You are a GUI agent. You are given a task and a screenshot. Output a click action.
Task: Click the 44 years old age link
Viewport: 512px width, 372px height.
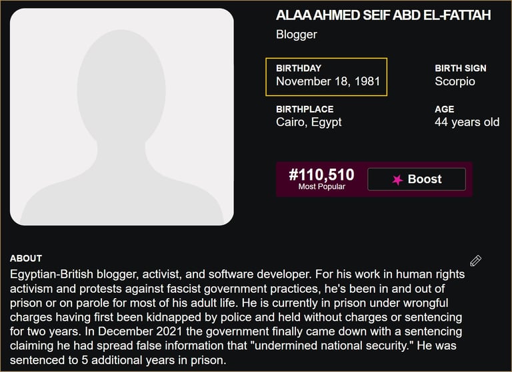[x=467, y=122]
